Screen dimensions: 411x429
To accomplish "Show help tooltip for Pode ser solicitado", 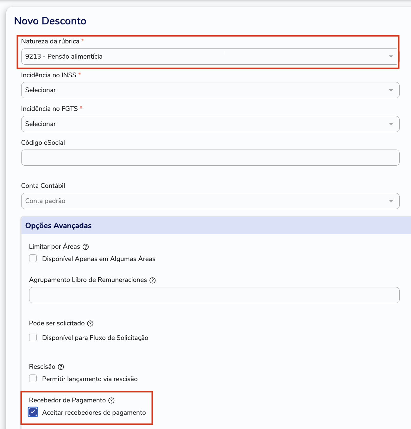I will pos(90,323).
